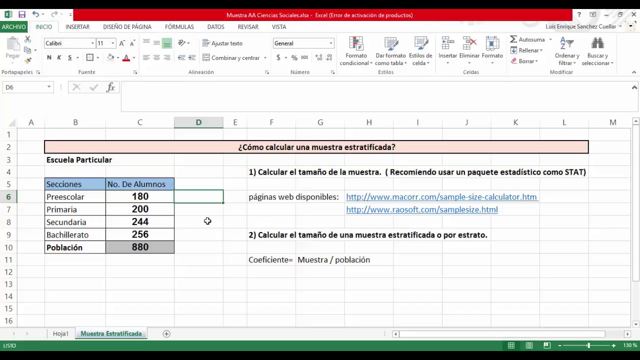Click the Format Painter brush icon
The image size is (640, 360).
[27, 60]
